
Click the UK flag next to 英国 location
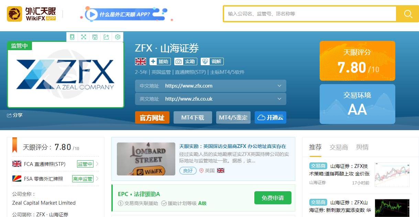tap(221, 170)
